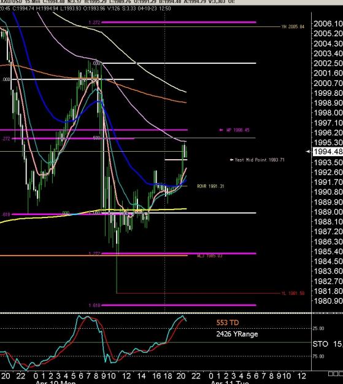
Task: Click the 1990.80 price axis label
Action: [x=328, y=192]
